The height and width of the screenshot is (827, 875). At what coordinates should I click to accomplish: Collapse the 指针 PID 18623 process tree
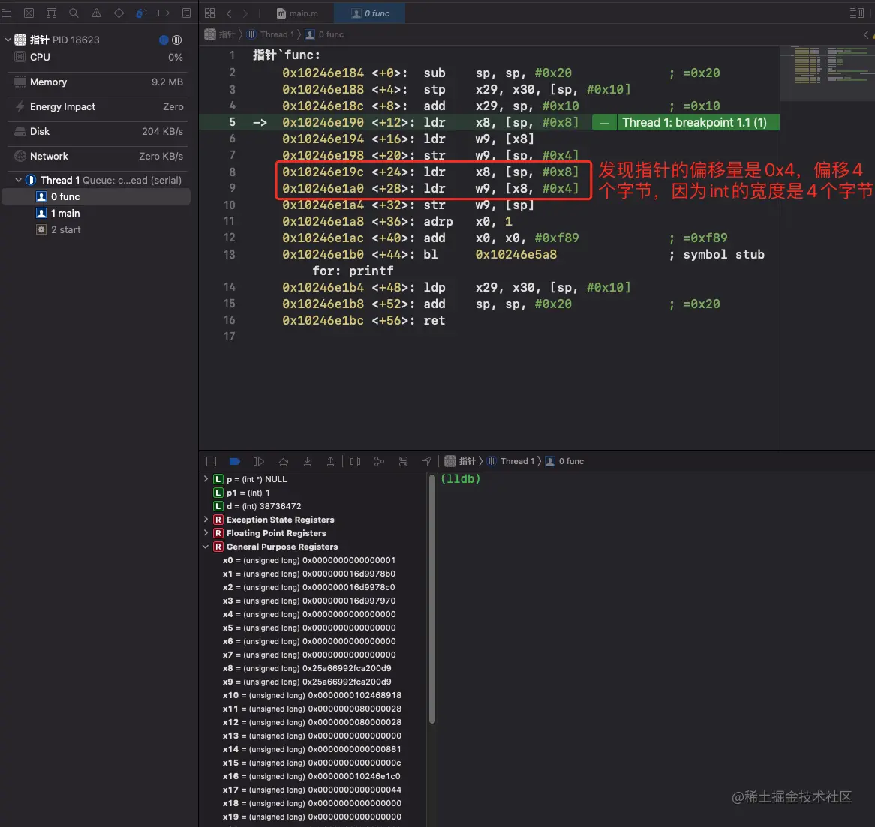point(8,40)
